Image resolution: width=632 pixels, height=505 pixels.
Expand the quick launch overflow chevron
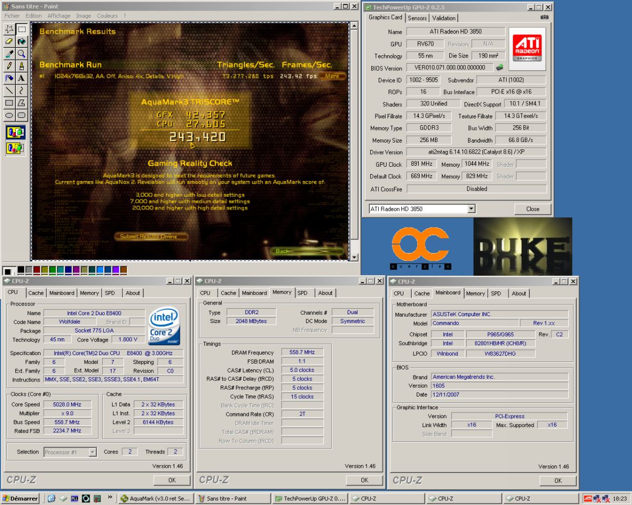pos(110,497)
